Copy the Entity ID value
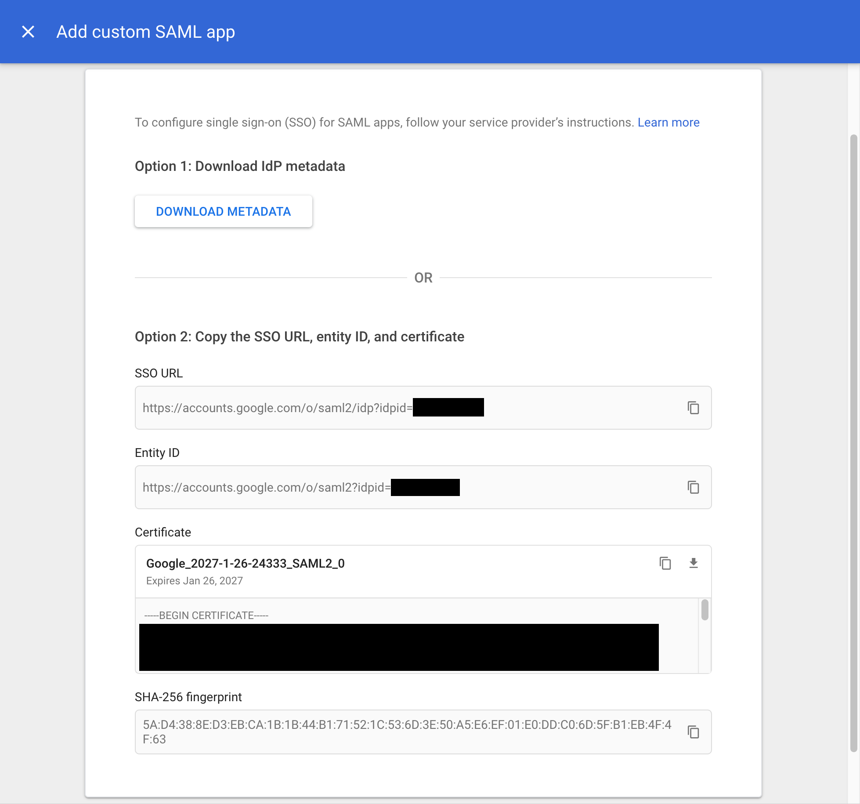The image size is (860, 804). pos(693,487)
